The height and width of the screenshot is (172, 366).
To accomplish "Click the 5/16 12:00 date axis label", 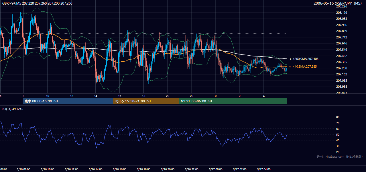I will pyautogui.click(x=72, y=169).
